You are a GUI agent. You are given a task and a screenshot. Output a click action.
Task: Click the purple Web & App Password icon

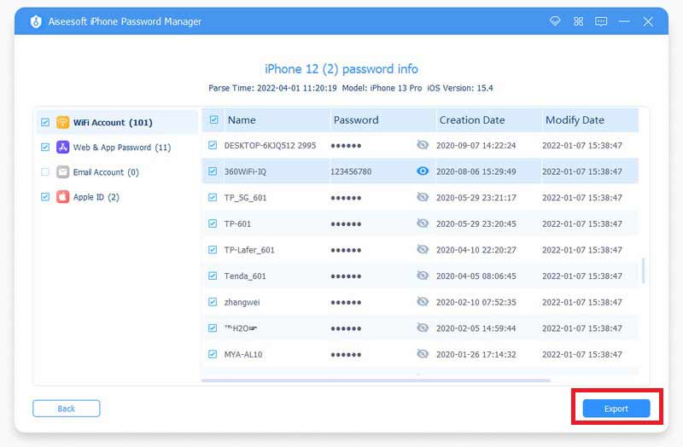pos(62,147)
